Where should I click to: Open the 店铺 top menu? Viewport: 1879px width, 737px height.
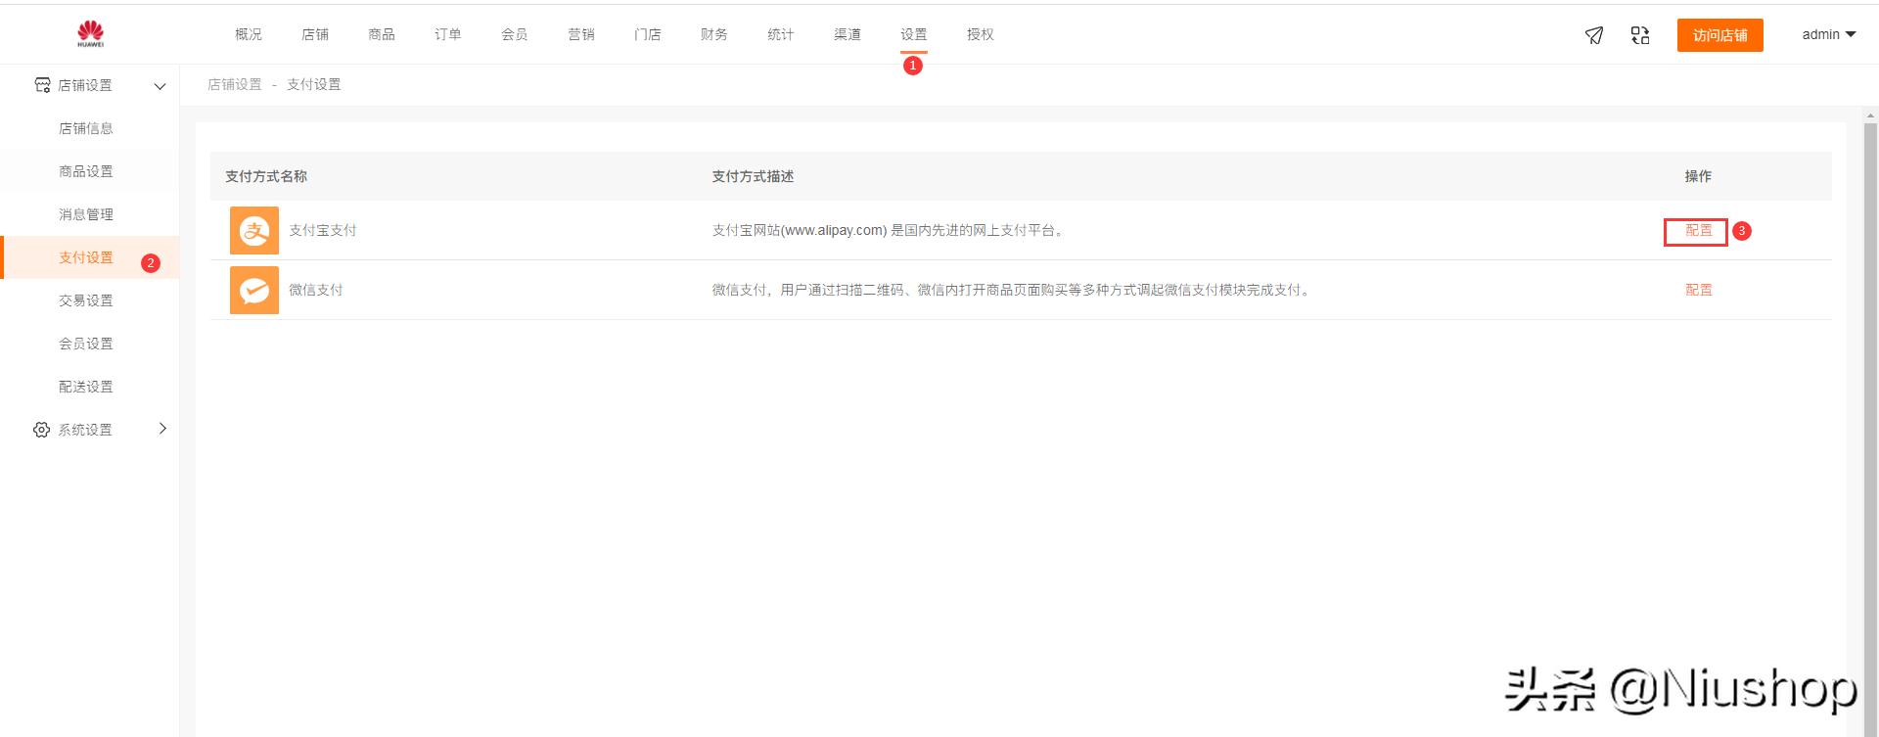point(315,34)
